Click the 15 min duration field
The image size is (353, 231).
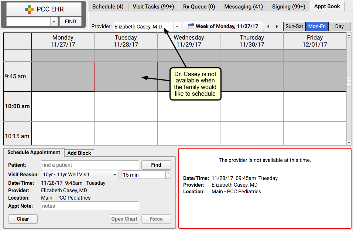pyautogui.click(x=144, y=175)
